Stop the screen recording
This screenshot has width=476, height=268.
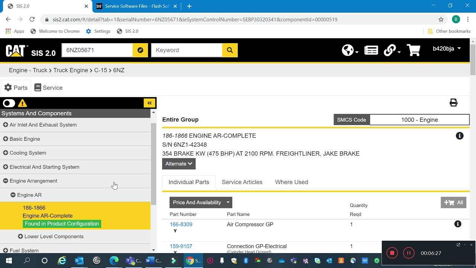tap(392, 253)
